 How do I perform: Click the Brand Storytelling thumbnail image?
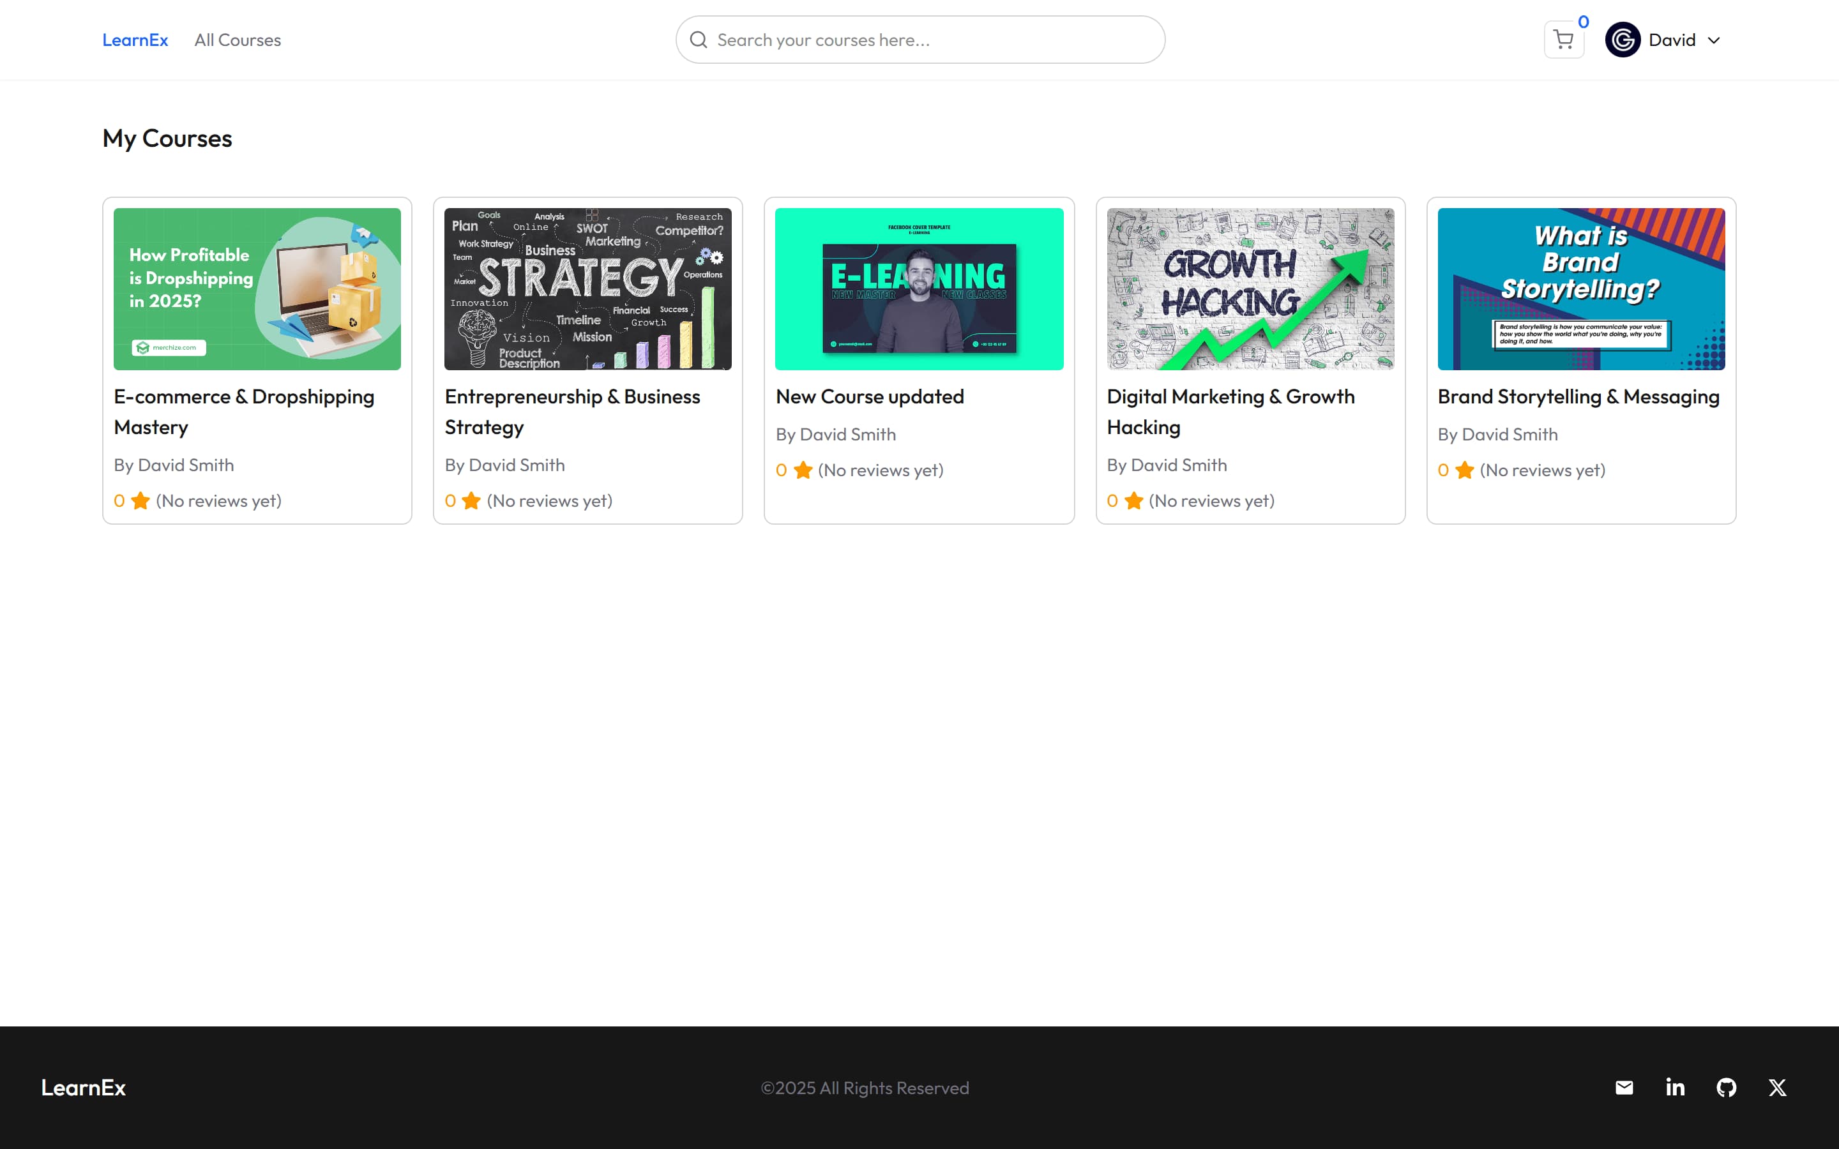click(x=1580, y=289)
